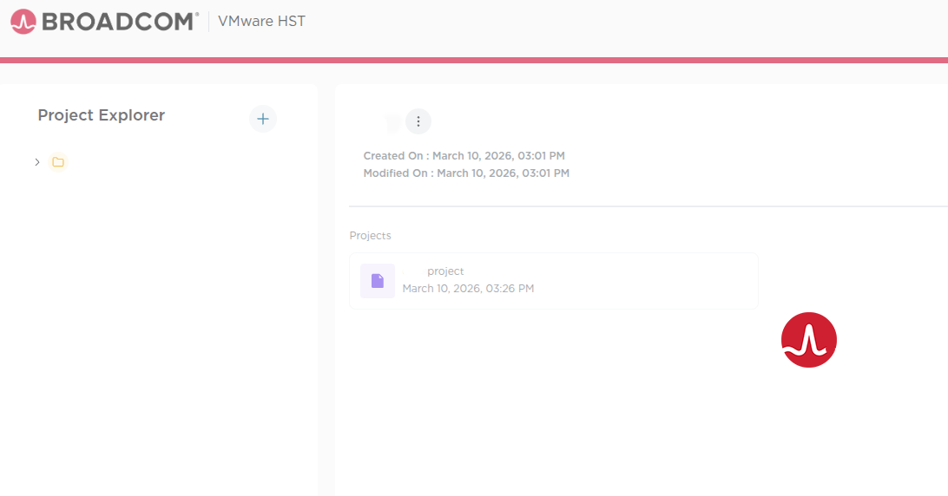Click the Projects section label

click(370, 236)
